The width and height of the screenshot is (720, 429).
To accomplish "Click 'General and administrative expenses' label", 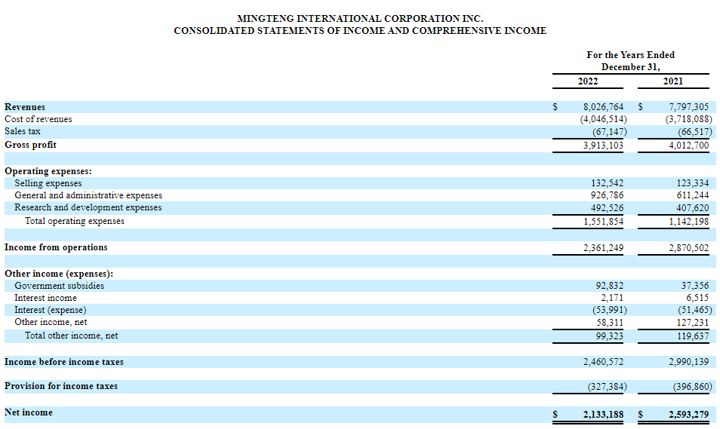I will click(x=88, y=195).
